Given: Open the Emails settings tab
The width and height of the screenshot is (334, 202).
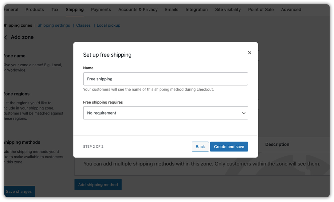Looking at the screenshot, I should [x=171, y=10].
